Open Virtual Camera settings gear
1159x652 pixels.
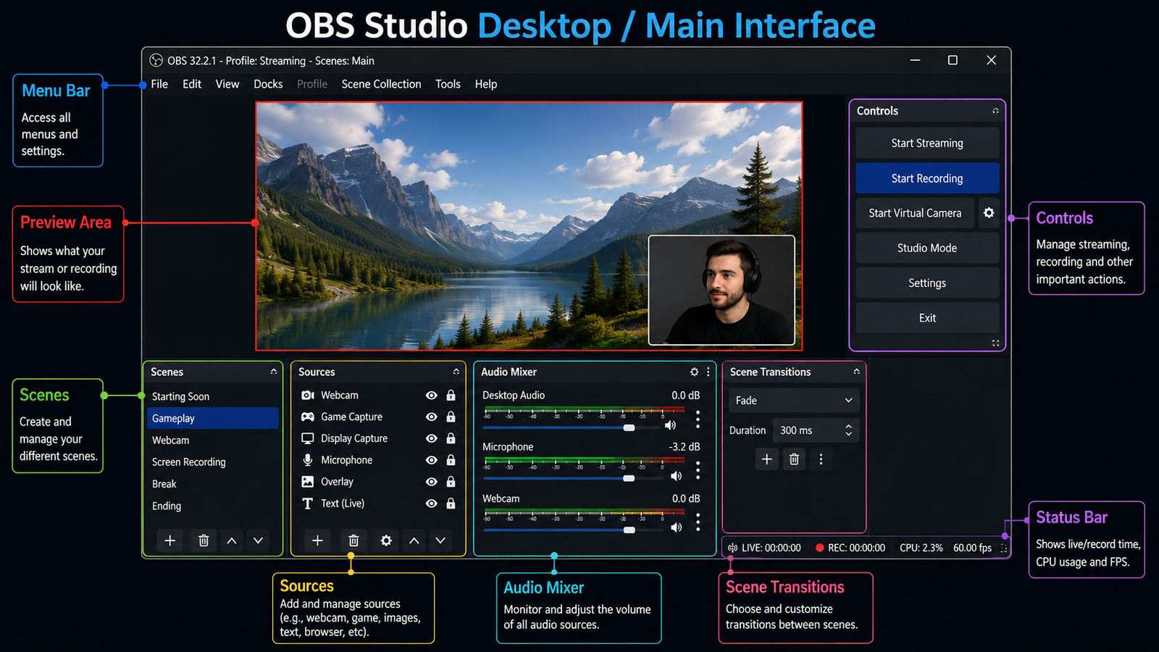coord(989,213)
